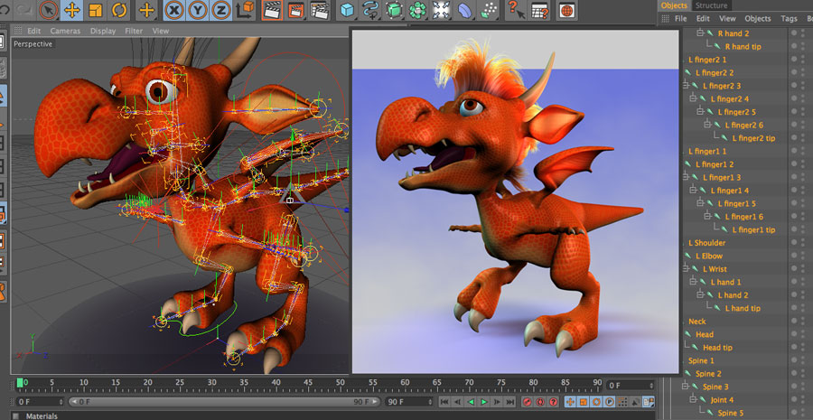The height and width of the screenshot is (420, 813).
Task: Select the Move tool in top toolbar
Action: pos(72,11)
